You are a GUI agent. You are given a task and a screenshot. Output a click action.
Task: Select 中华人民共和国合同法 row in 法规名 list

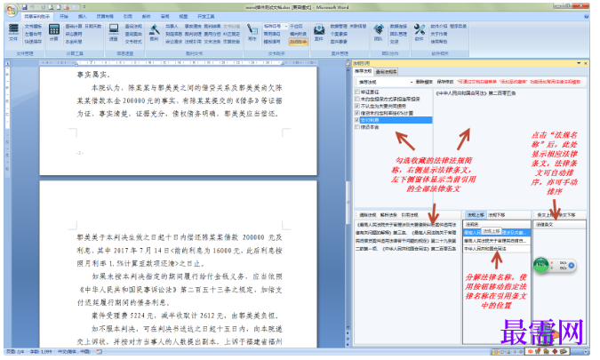pos(497,249)
